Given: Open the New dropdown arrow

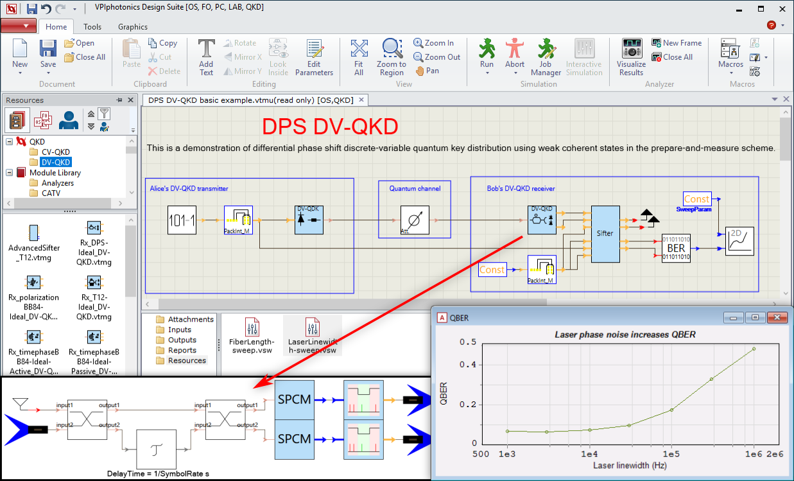Looking at the screenshot, I should point(20,73).
